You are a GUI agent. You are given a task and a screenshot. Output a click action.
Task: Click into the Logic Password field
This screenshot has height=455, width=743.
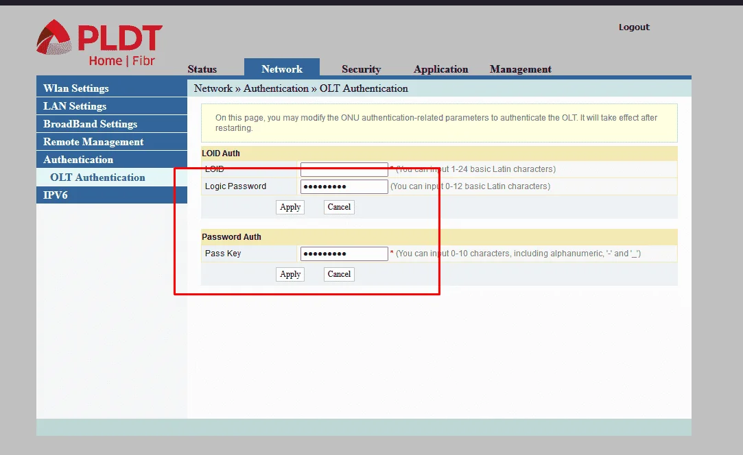coord(344,186)
